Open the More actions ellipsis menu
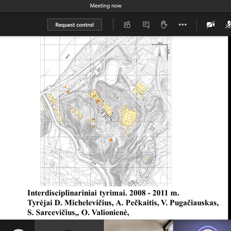 tap(183, 25)
